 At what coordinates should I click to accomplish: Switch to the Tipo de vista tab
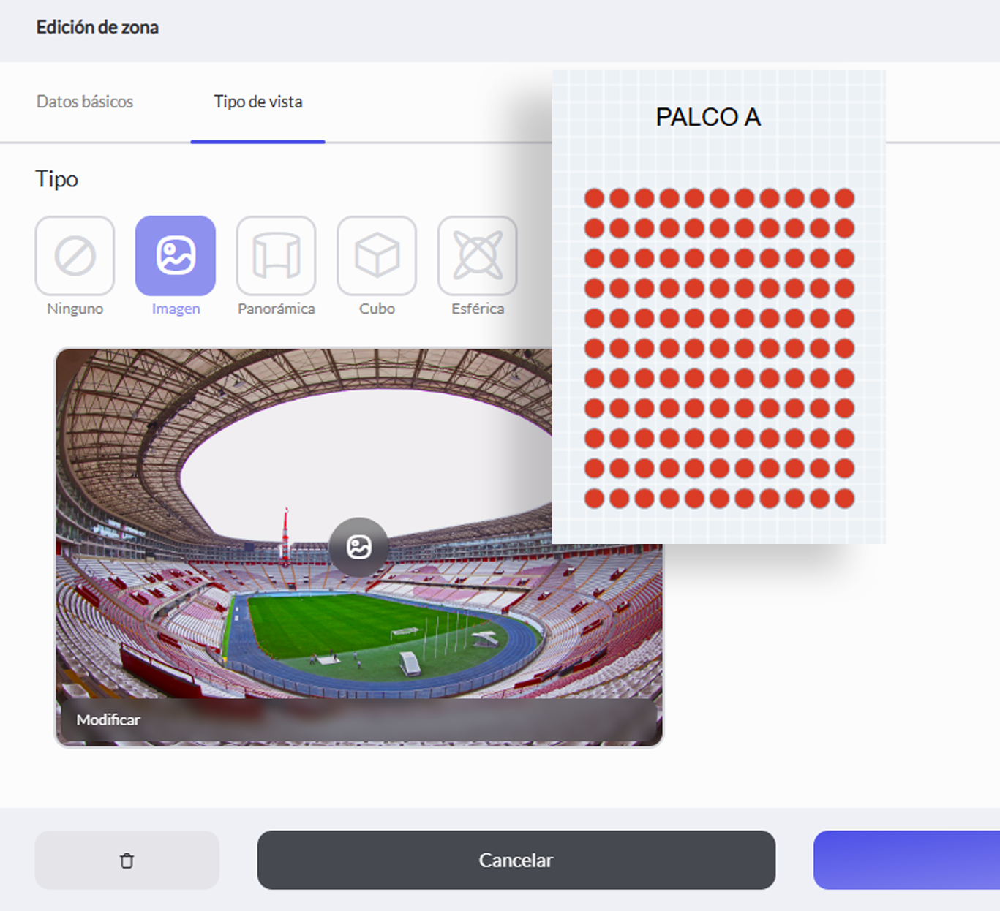coord(258,102)
